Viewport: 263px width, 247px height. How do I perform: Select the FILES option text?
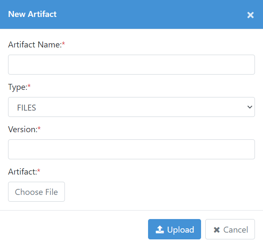[x=26, y=108]
